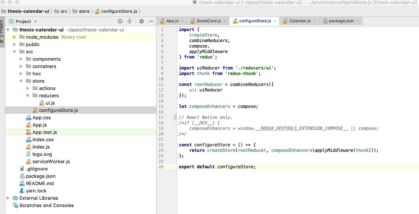Click the lock icon beside yarn.lock

pyautogui.click(x=22, y=191)
